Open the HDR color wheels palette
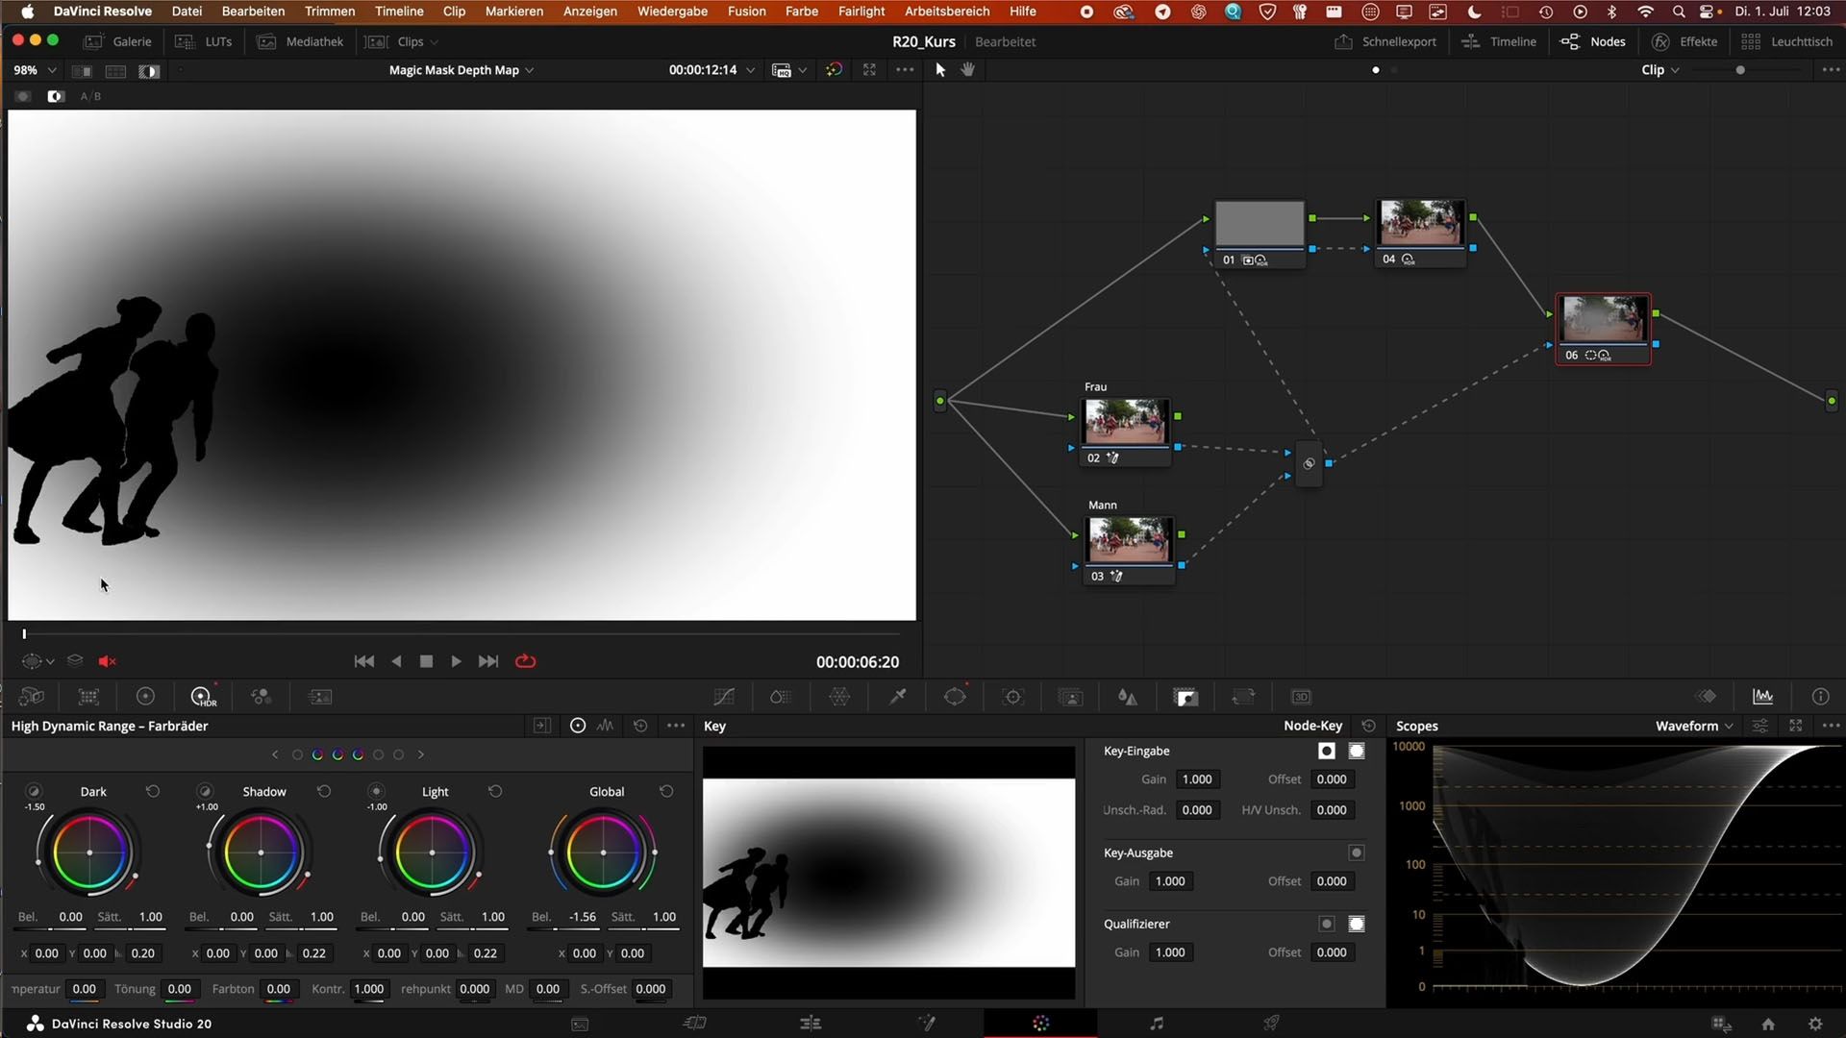The width and height of the screenshot is (1846, 1038). coord(203,697)
